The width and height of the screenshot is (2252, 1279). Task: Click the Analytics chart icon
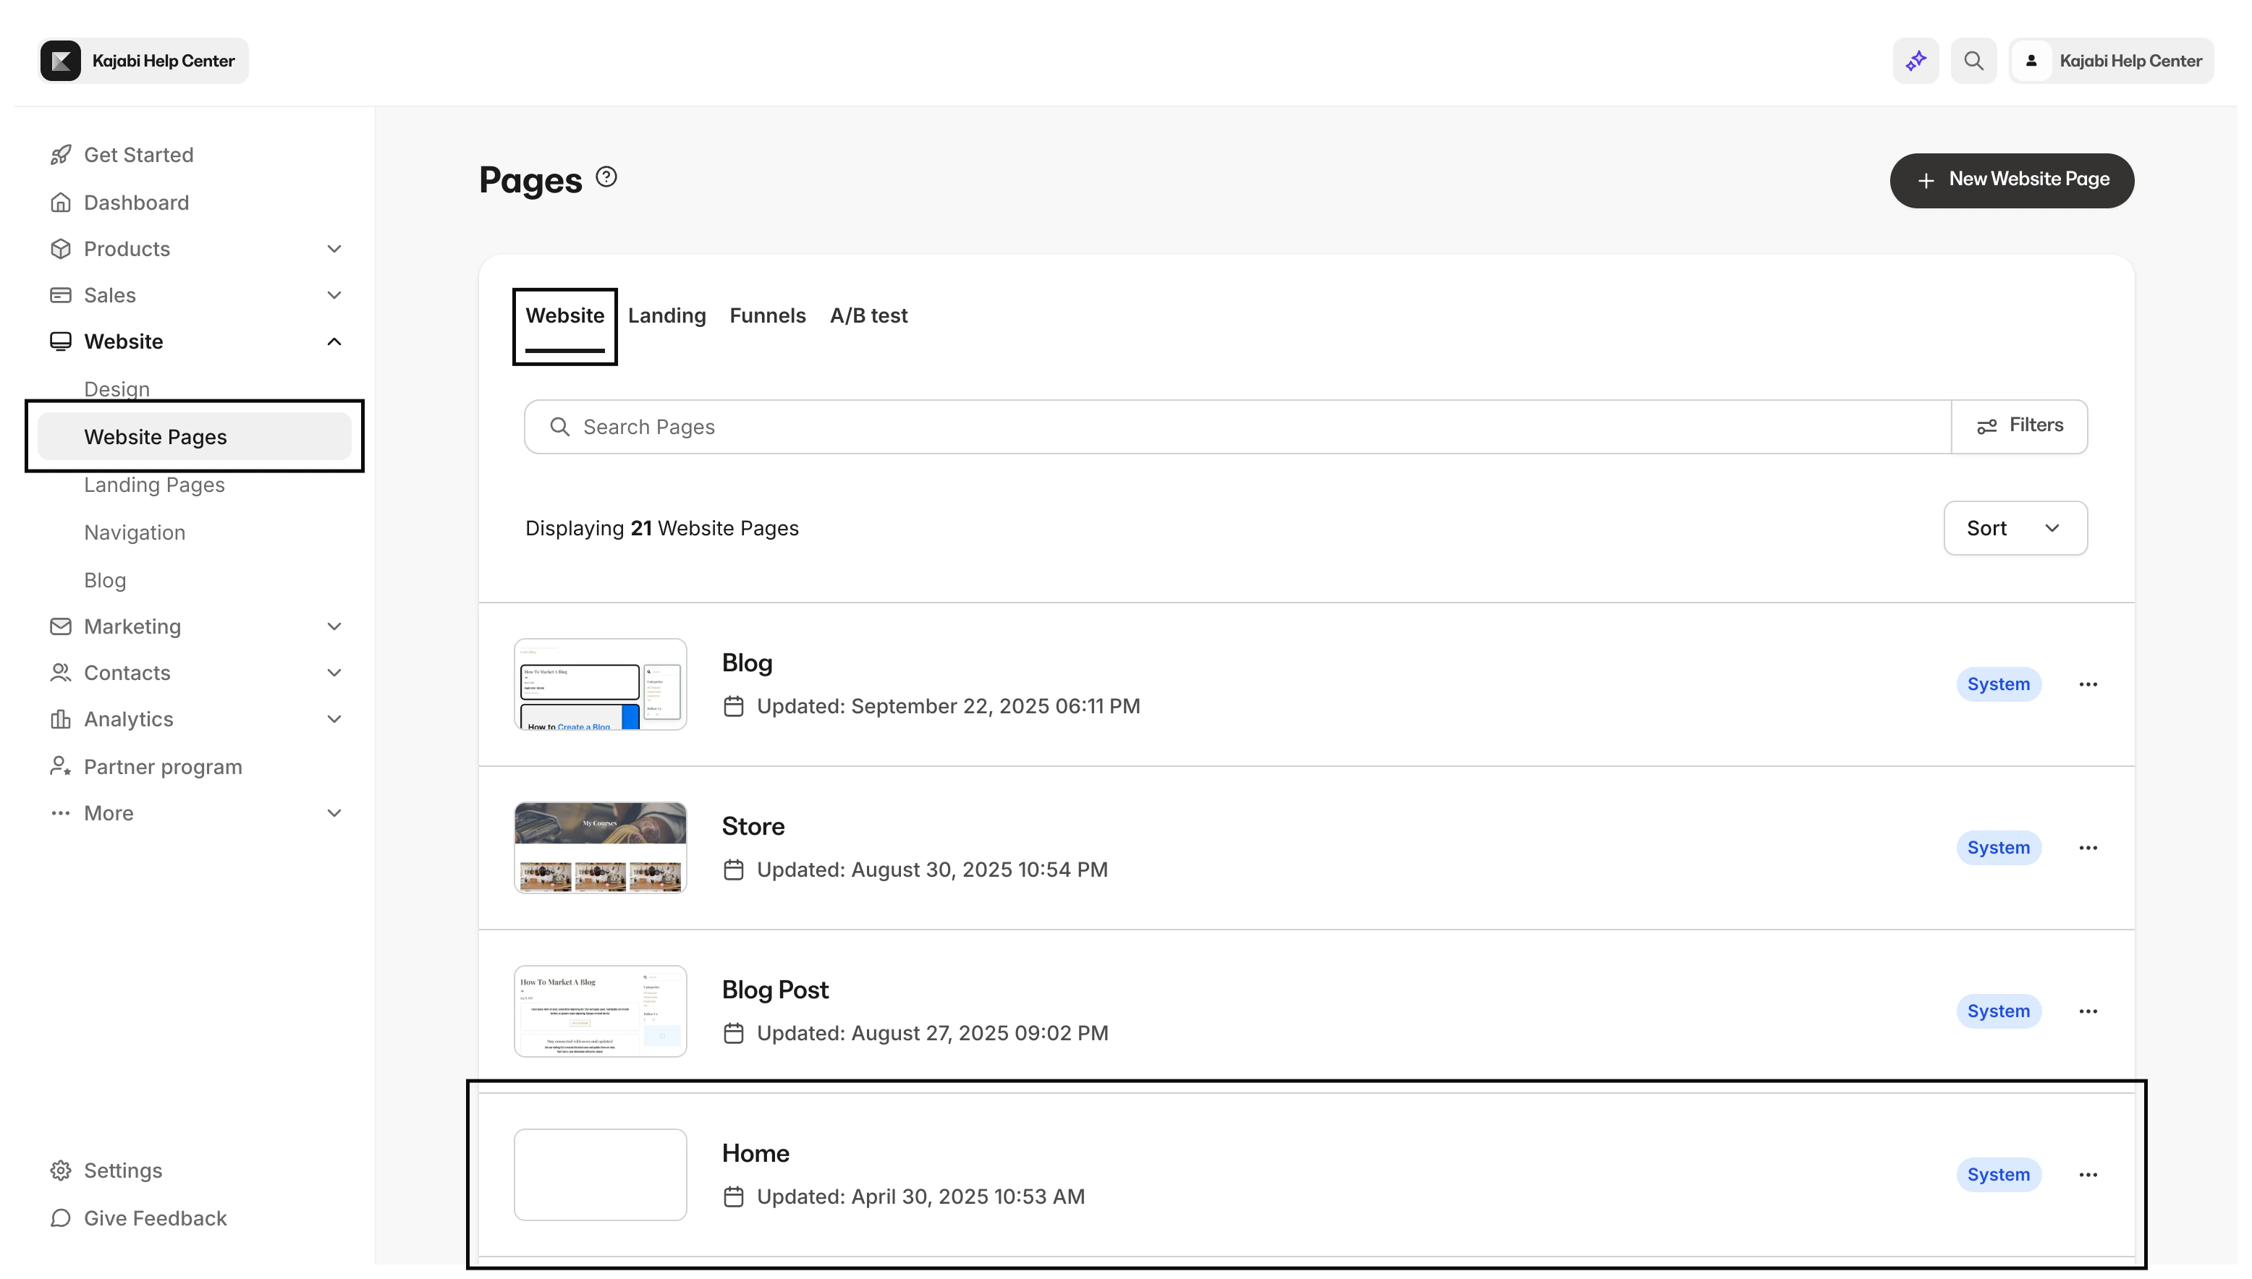[61, 719]
